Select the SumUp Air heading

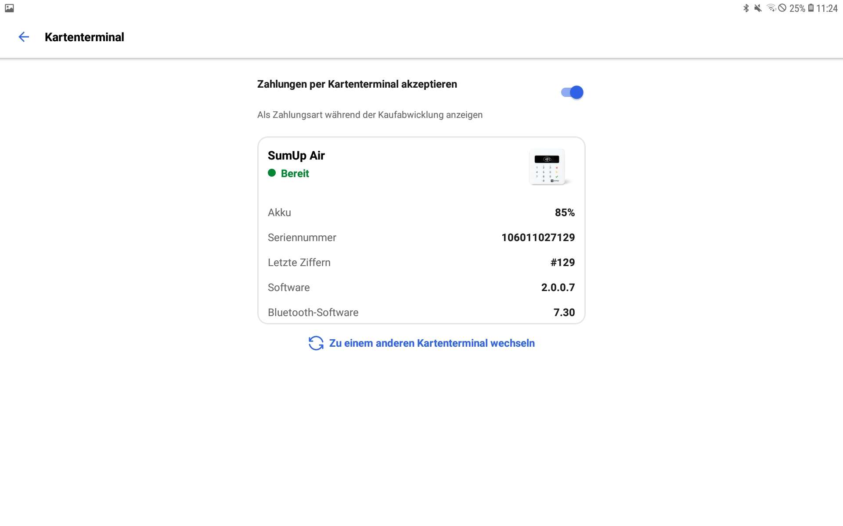coord(296,156)
